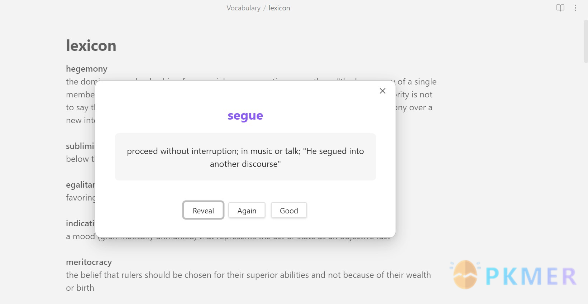Click the PKMER watermark text
The width and height of the screenshot is (588, 304).
[530, 276]
